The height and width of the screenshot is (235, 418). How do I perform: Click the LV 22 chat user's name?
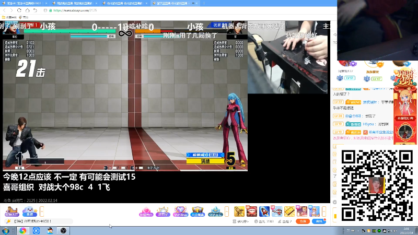pyautogui.click(x=370, y=102)
